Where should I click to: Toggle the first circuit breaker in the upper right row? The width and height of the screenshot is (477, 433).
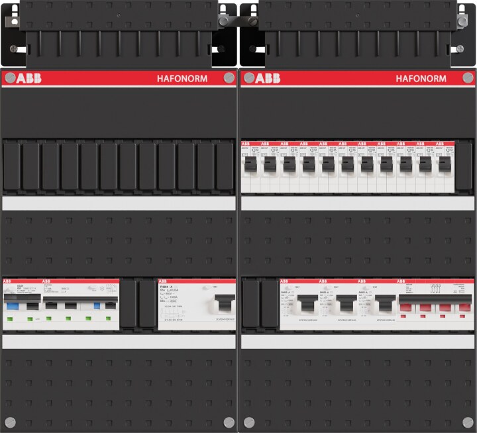point(250,164)
